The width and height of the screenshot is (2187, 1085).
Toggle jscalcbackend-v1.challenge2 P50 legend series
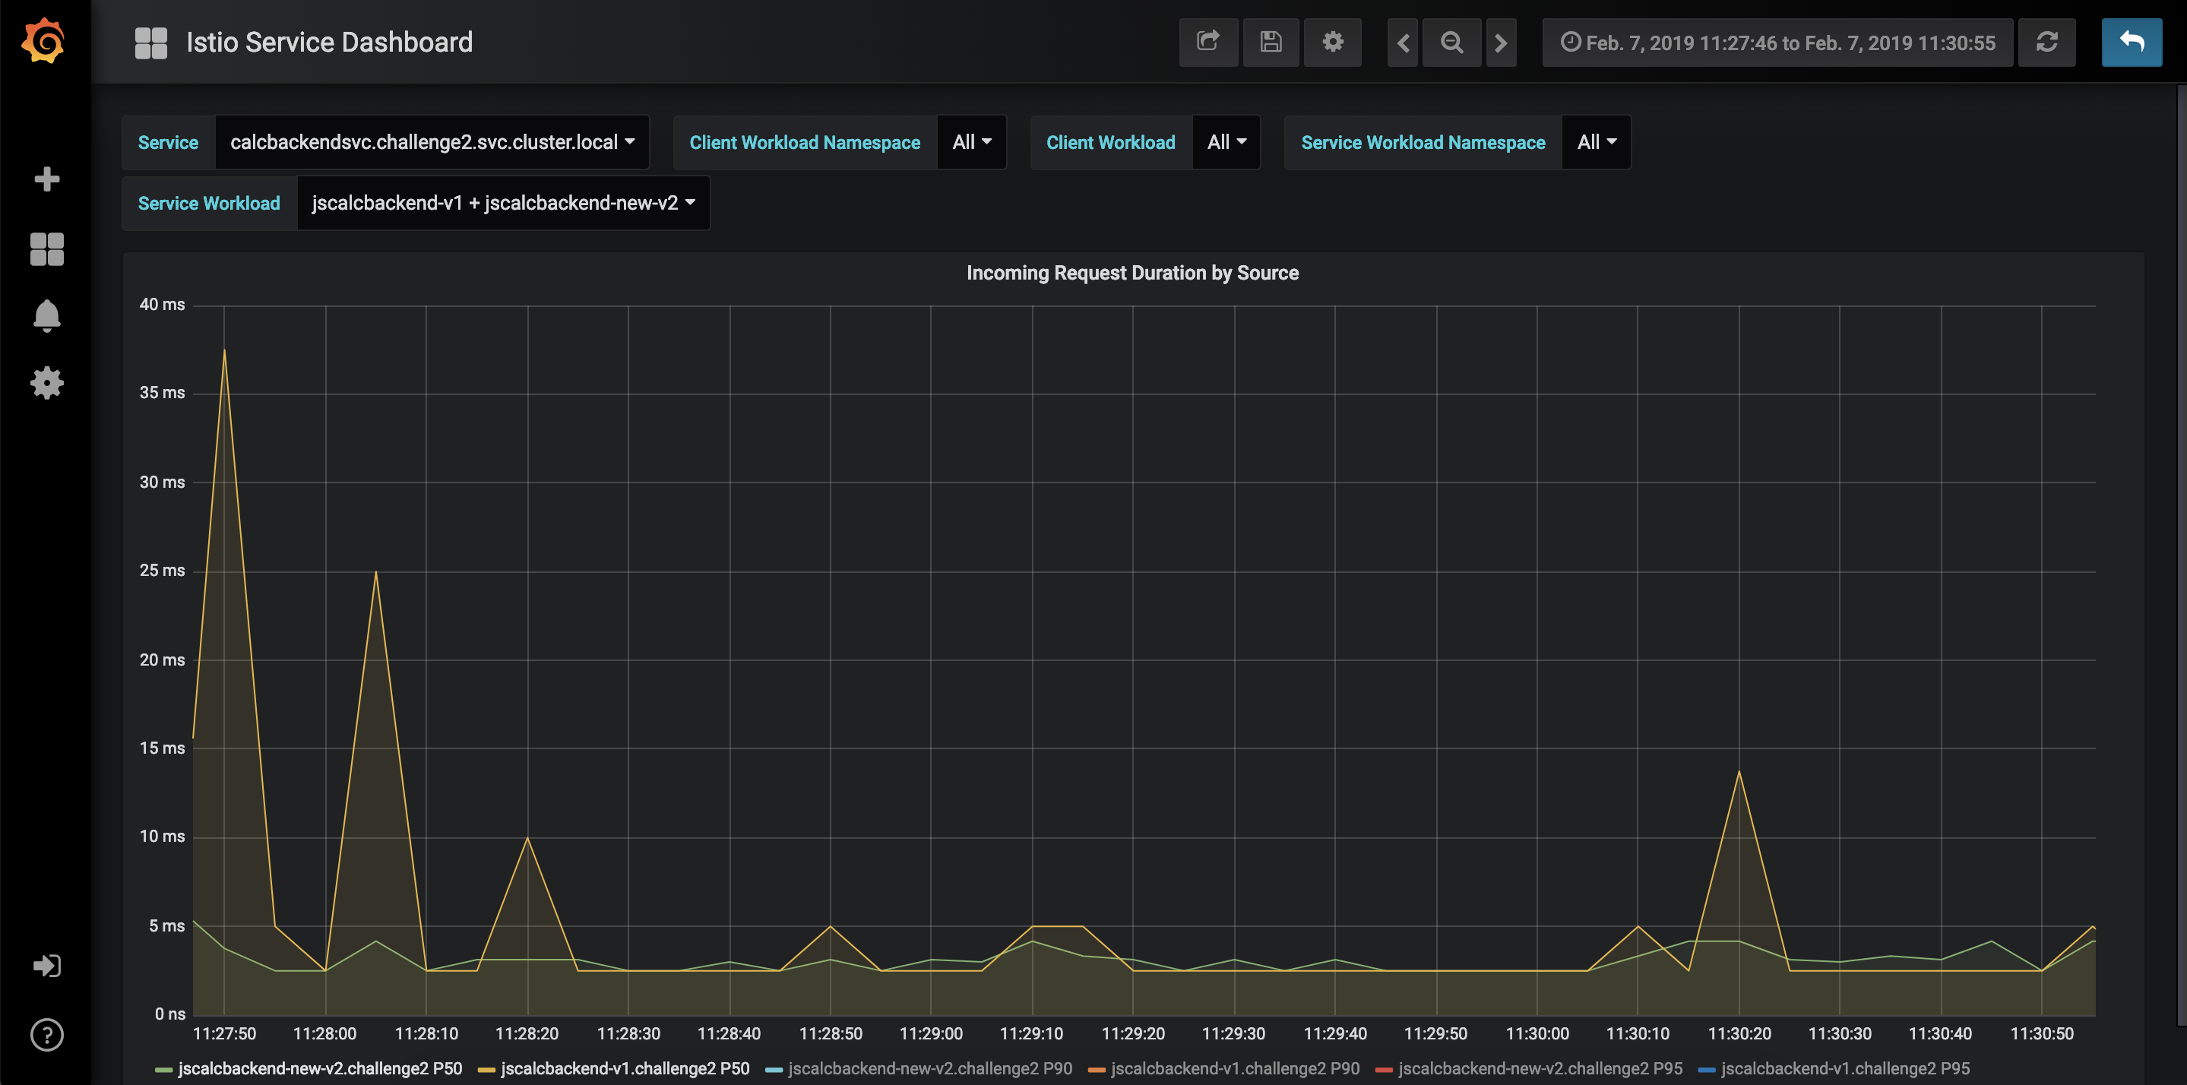pyautogui.click(x=625, y=1069)
